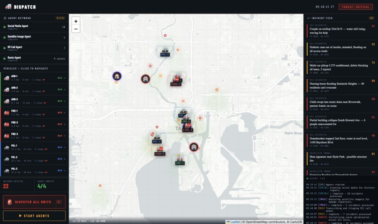The width and height of the screenshot is (378, 224).
Task: Click the Agent Network header icon
Action: pos(5,18)
